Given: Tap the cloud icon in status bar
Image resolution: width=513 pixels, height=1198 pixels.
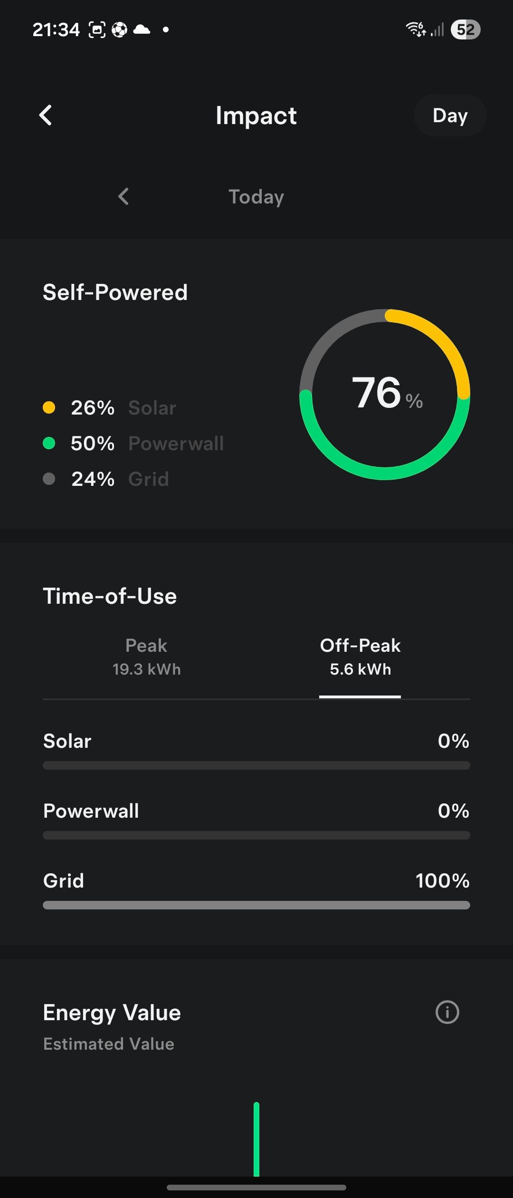Looking at the screenshot, I should 142,30.
